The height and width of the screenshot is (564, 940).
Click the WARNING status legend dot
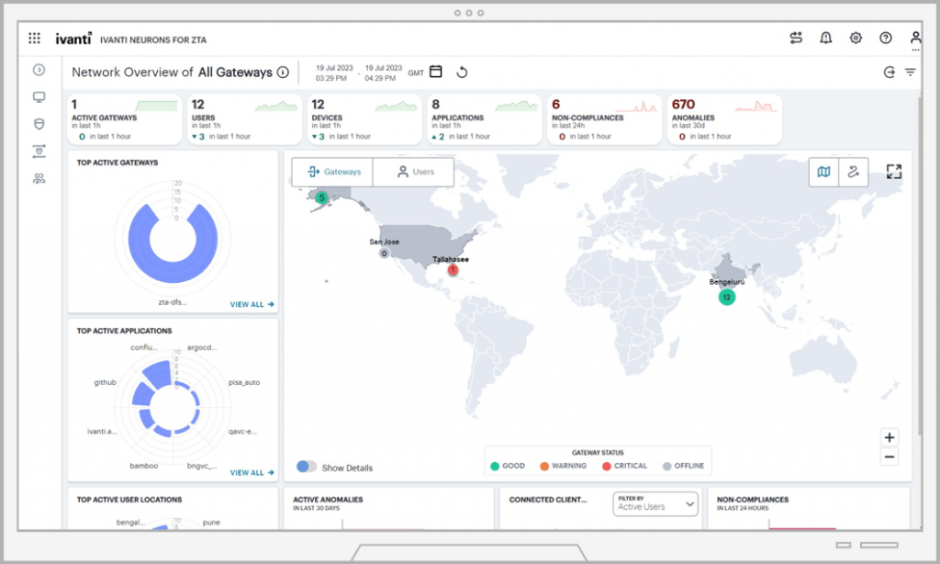544,467
